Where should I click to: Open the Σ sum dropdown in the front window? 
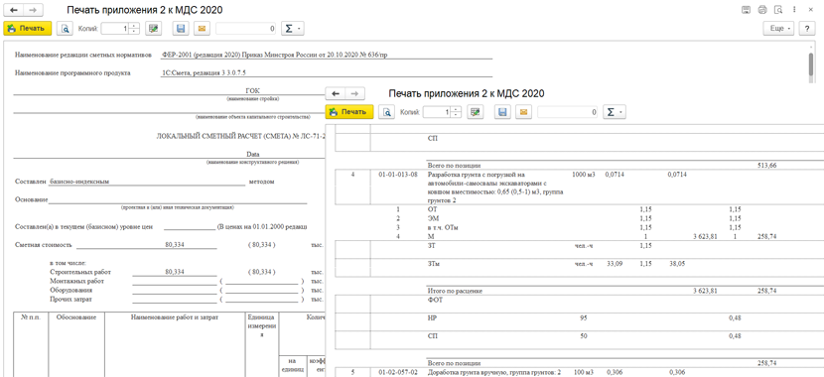click(615, 112)
